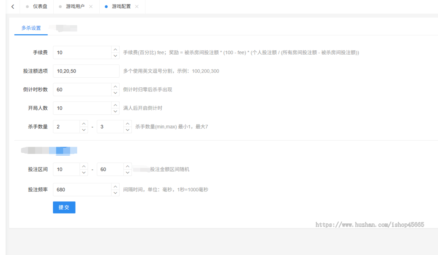Click the 倒计时秒数 field label
The height and width of the screenshot is (255, 438).
point(35,90)
